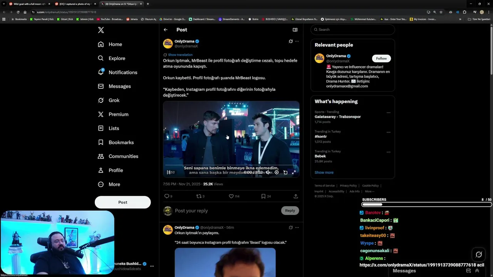Open the Premium page
Image resolution: width=493 pixels, height=277 pixels.
(113, 114)
